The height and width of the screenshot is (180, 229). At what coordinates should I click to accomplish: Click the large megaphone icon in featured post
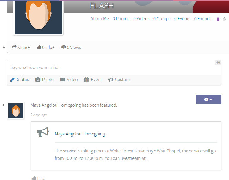click(x=43, y=132)
